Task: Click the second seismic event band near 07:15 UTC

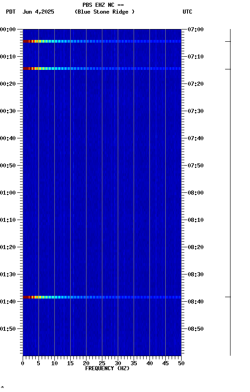Action: coord(102,69)
